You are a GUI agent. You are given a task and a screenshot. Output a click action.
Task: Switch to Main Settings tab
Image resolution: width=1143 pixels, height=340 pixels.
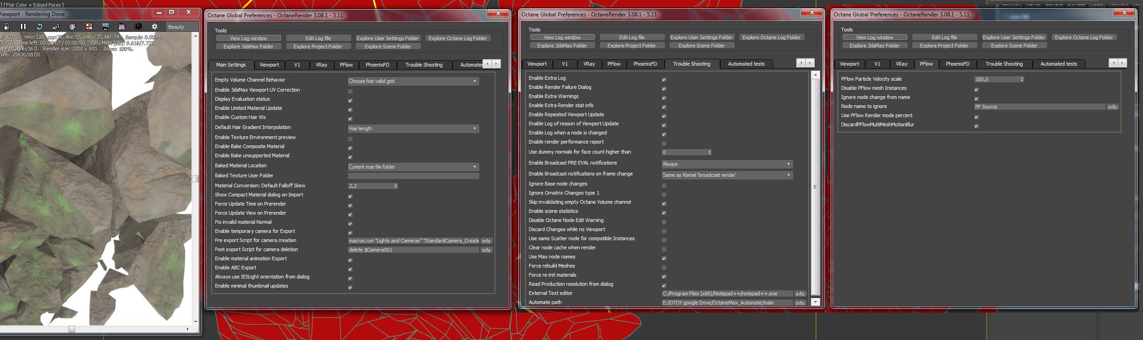coord(231,65)
